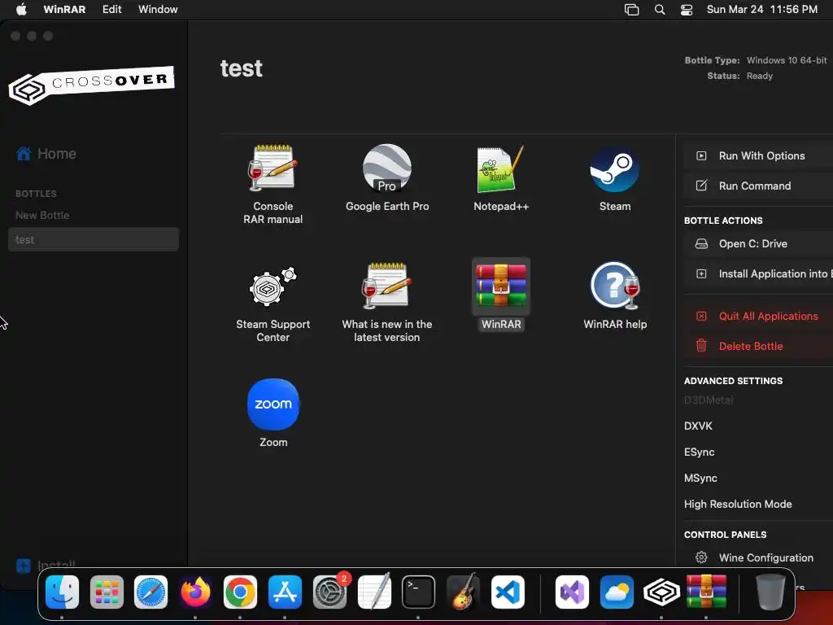Open the Window menu

tap(158, 10)
